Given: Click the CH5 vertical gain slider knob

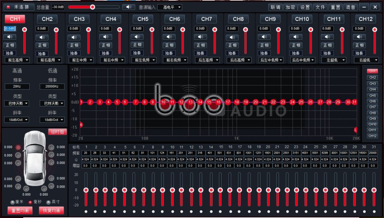Looking at the screenshot, I should [x=152, y=30].
